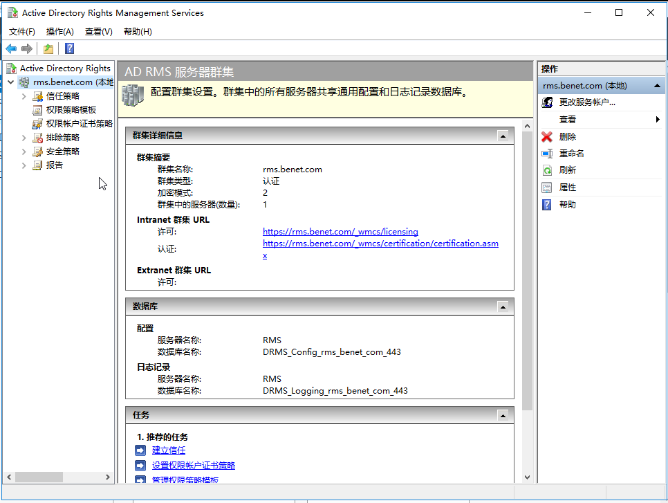668x503 pixels.
Task: Click the 更改服务帐户 icon in Actions pane
Action: 548,102
